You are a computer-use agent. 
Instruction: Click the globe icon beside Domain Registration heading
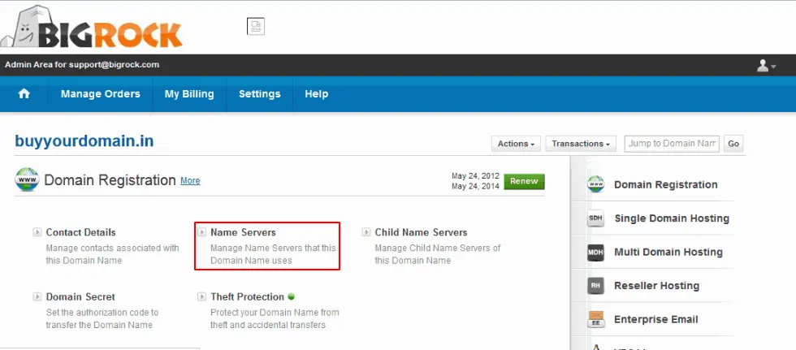tap(27, 179)
